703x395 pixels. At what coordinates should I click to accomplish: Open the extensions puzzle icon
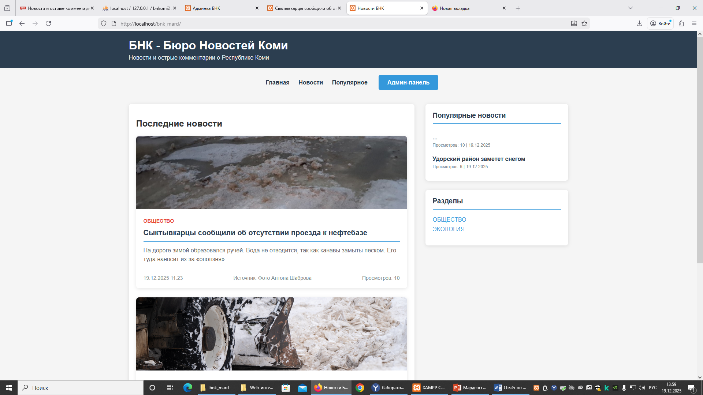pos(681,23)
